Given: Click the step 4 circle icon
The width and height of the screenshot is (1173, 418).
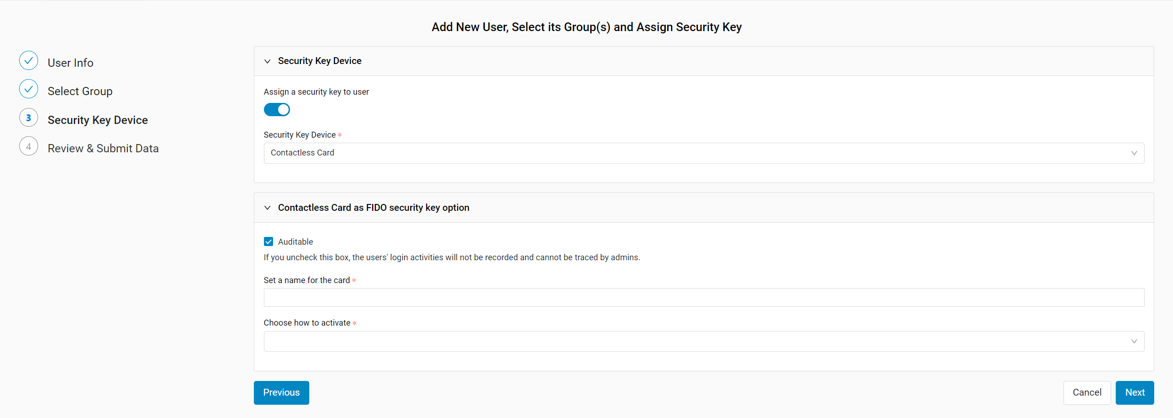Looking at the screenshot, I should tap(28, 146).
